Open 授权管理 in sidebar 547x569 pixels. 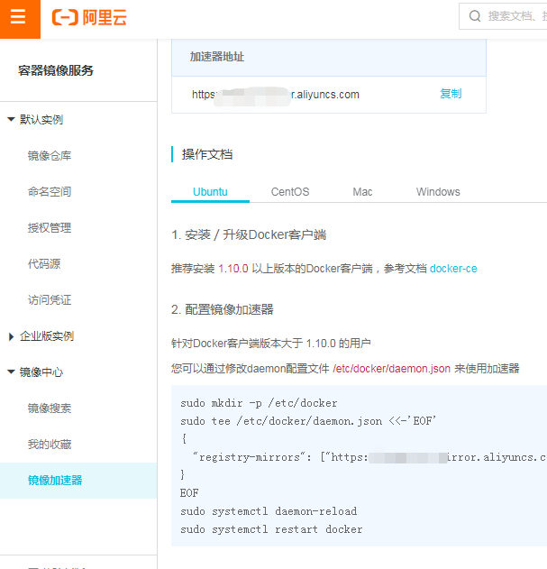click(x=50, y=228)
